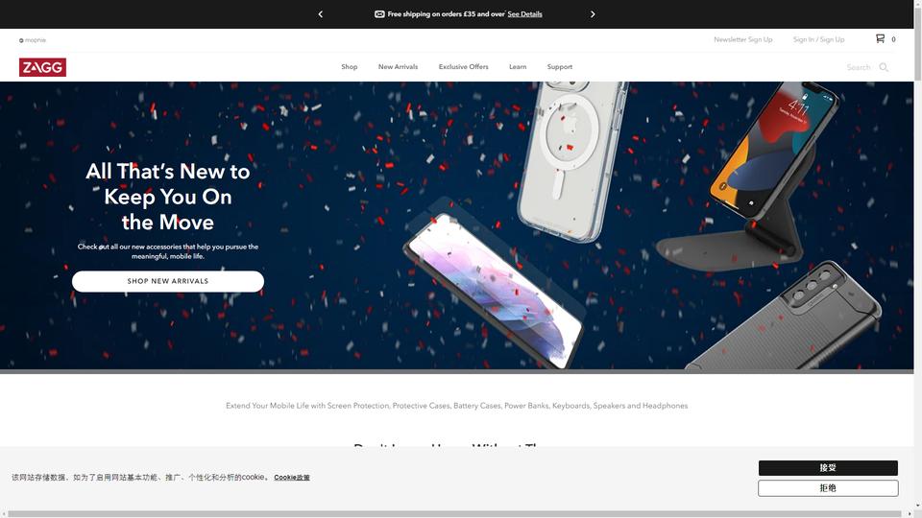Screen dimensions: 922x518
Task: Click the mophie brand logo
Action: [x=33, y=40]
